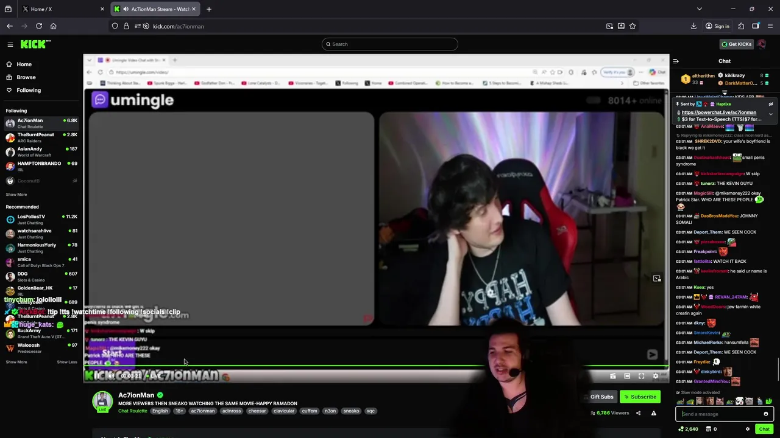Hide the pinned chat message
Screen dimensions: 780x438
(x=770, y=104)
